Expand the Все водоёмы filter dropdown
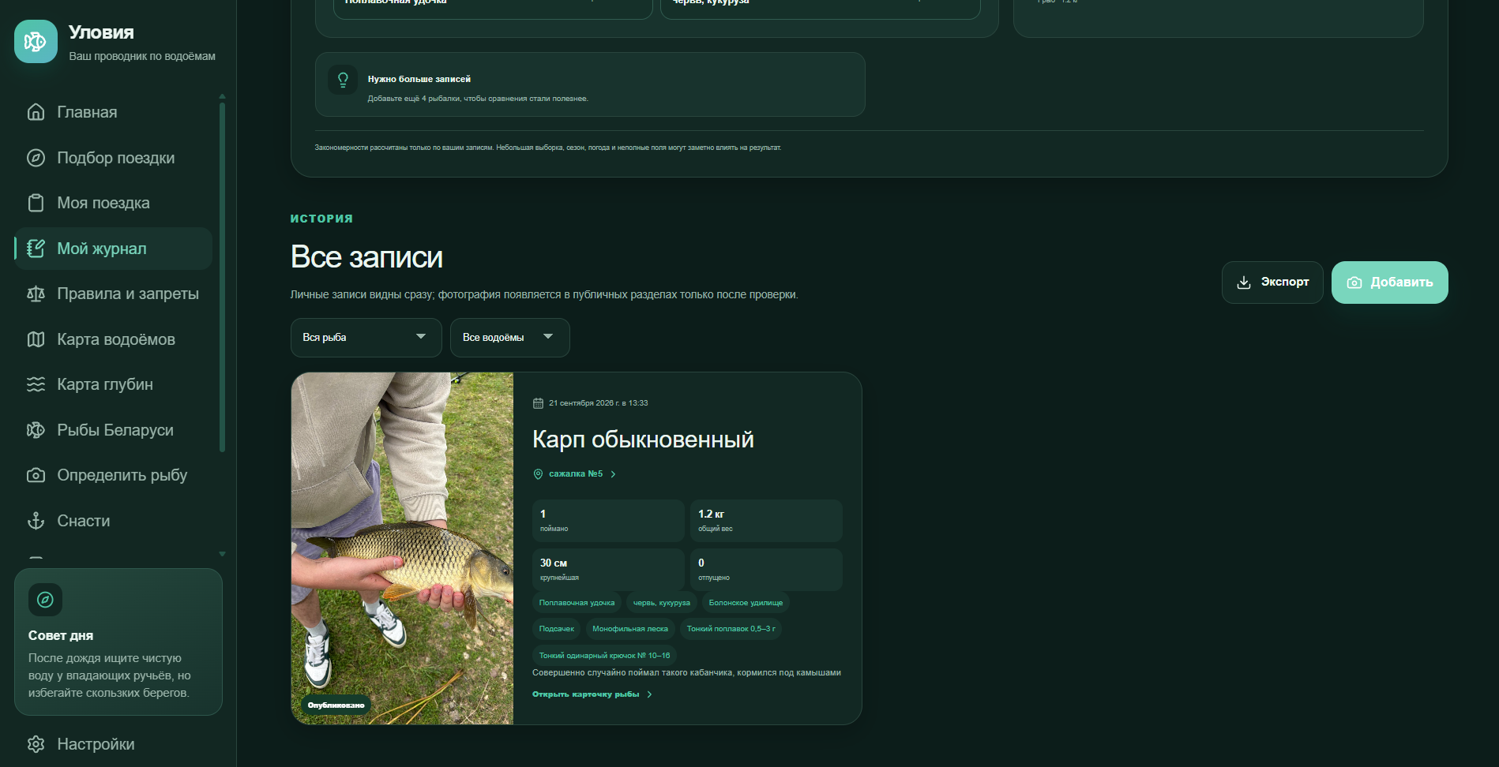Screen dimensions: 1499x767 pyautogui.click(x=509, y=338)
